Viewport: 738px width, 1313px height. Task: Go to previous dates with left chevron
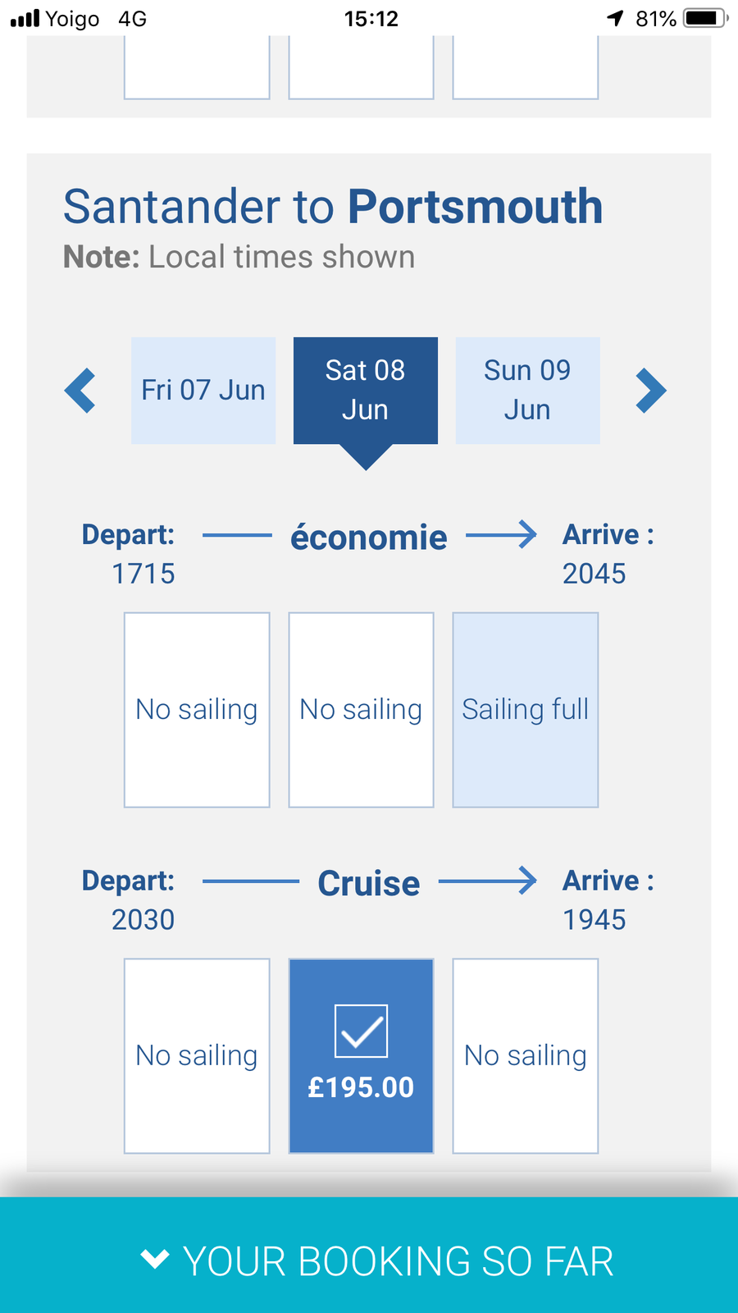[80, 391]
